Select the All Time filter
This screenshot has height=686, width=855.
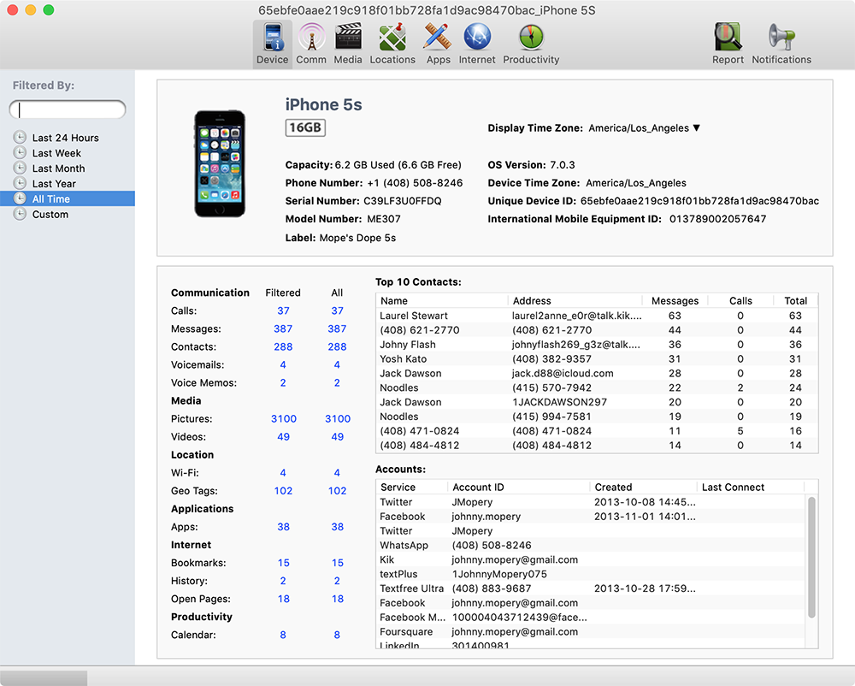pyautogui.click(x=68, y=198)
